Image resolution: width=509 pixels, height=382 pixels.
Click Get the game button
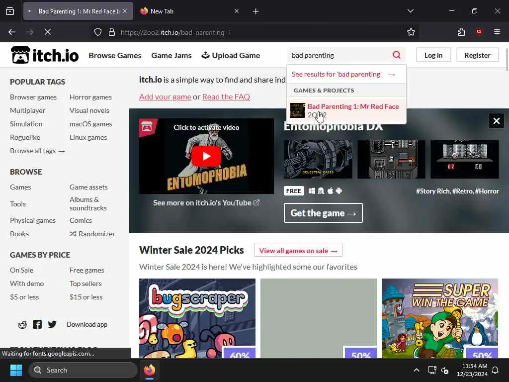coord(323,213)
